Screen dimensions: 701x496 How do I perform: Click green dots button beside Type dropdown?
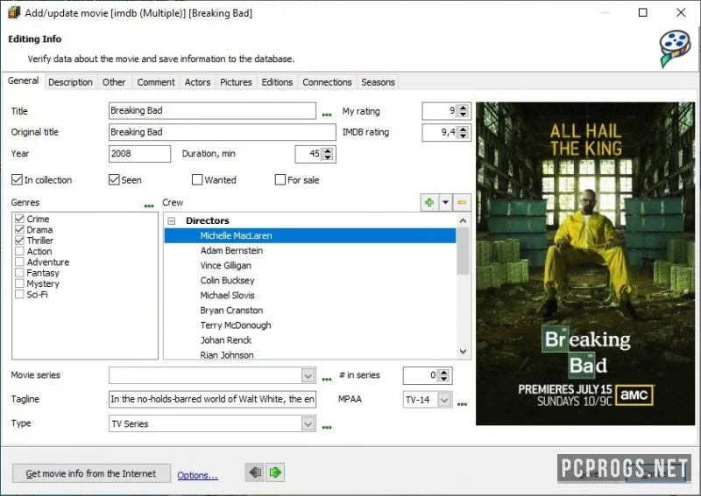tap(327, 427)
